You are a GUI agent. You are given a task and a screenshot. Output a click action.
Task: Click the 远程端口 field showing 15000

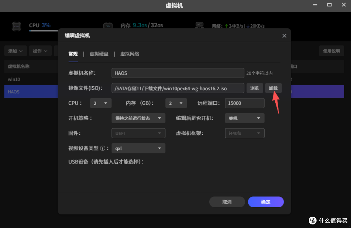coord(244,103)
